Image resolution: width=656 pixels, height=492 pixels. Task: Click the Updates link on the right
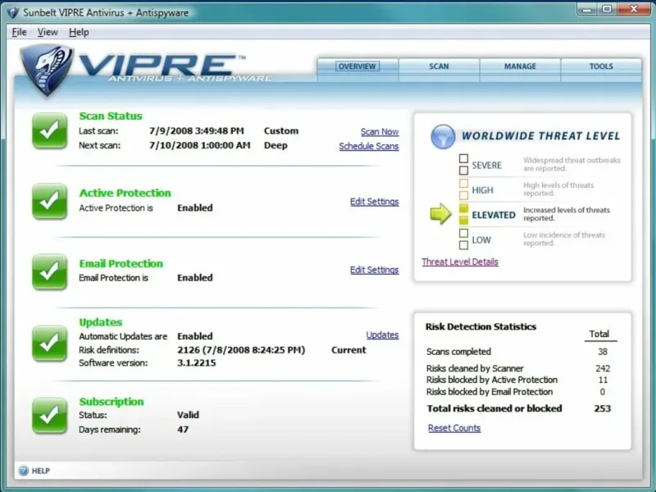pyautogui.click(x=382, y=335)
